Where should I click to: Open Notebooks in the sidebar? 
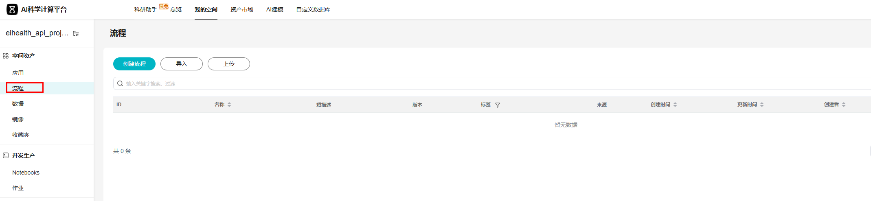point(26,173)
